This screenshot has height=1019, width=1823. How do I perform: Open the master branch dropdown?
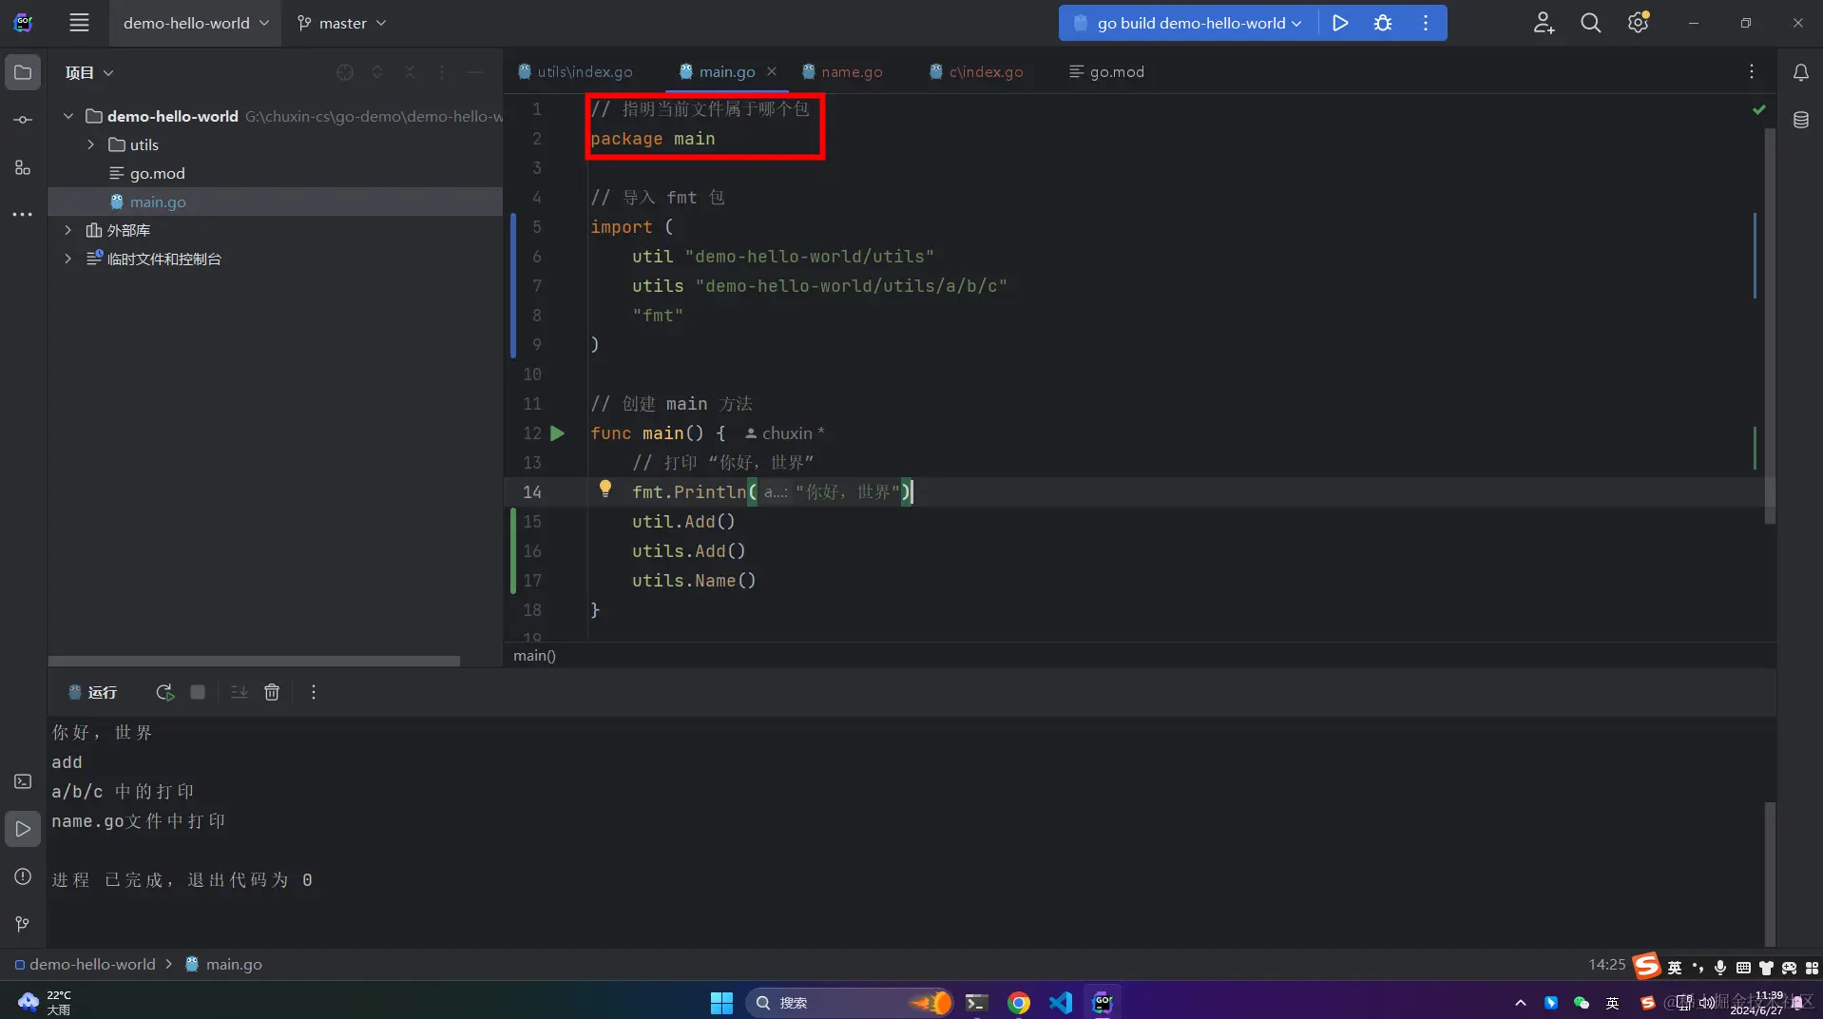pos(342,23)
